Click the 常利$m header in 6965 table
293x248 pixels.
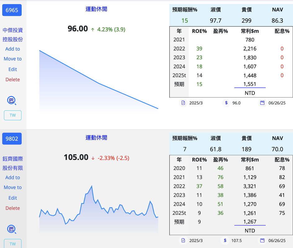click(250, 31)
